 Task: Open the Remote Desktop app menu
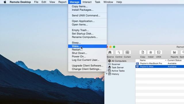[x=20, y=2]
